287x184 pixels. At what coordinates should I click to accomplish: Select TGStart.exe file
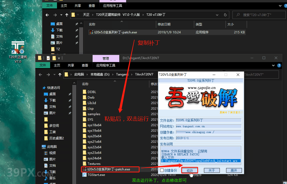(96, 175)
